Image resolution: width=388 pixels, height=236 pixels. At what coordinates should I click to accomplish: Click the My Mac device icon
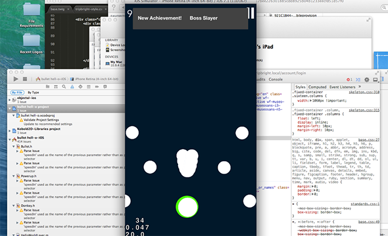(x=107, y=64)
